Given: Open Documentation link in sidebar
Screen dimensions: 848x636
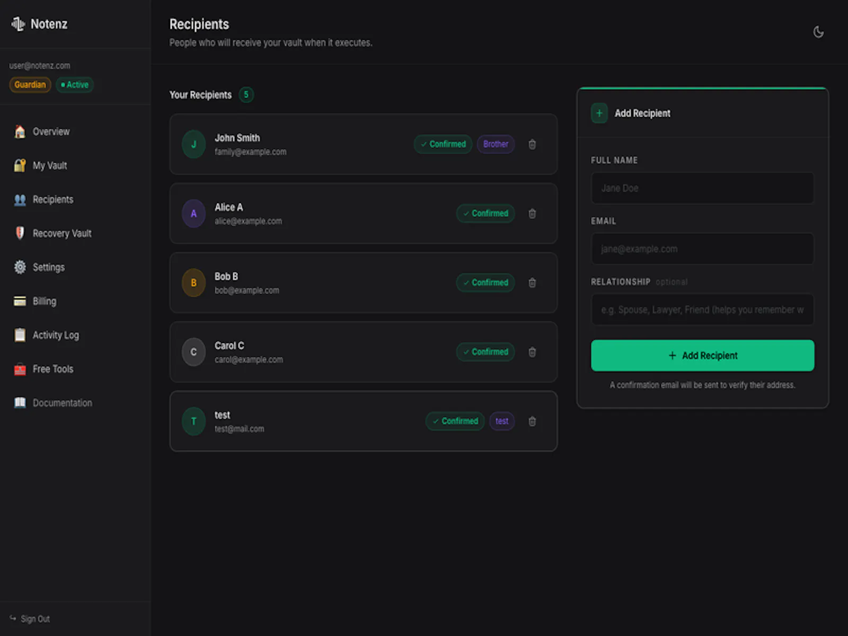Looking at the screenshot, I should [63, 403].
